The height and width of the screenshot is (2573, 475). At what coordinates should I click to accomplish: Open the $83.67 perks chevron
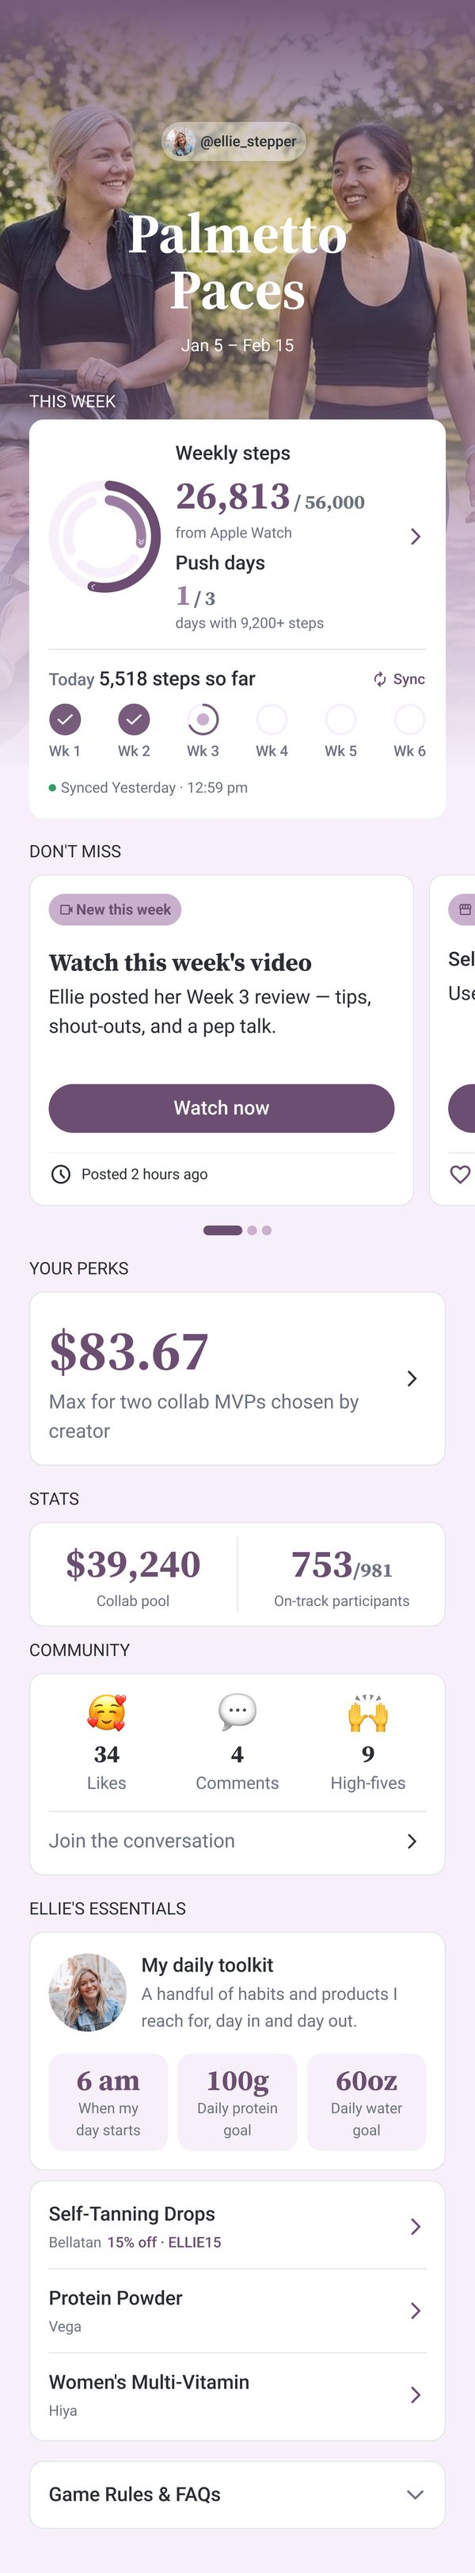[412, 1378]
